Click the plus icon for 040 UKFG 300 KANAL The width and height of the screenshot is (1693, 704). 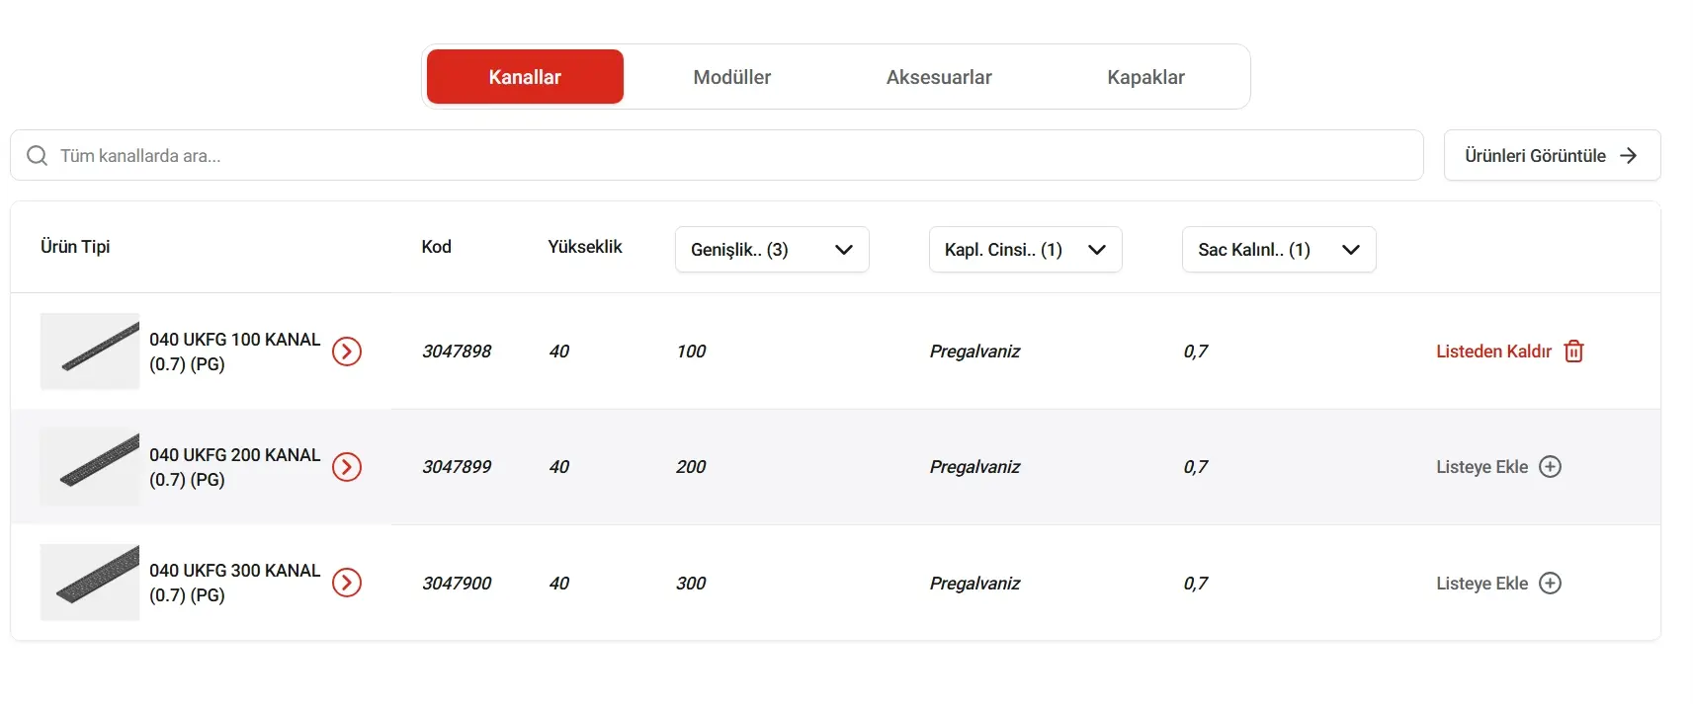tap(1552, 583)
